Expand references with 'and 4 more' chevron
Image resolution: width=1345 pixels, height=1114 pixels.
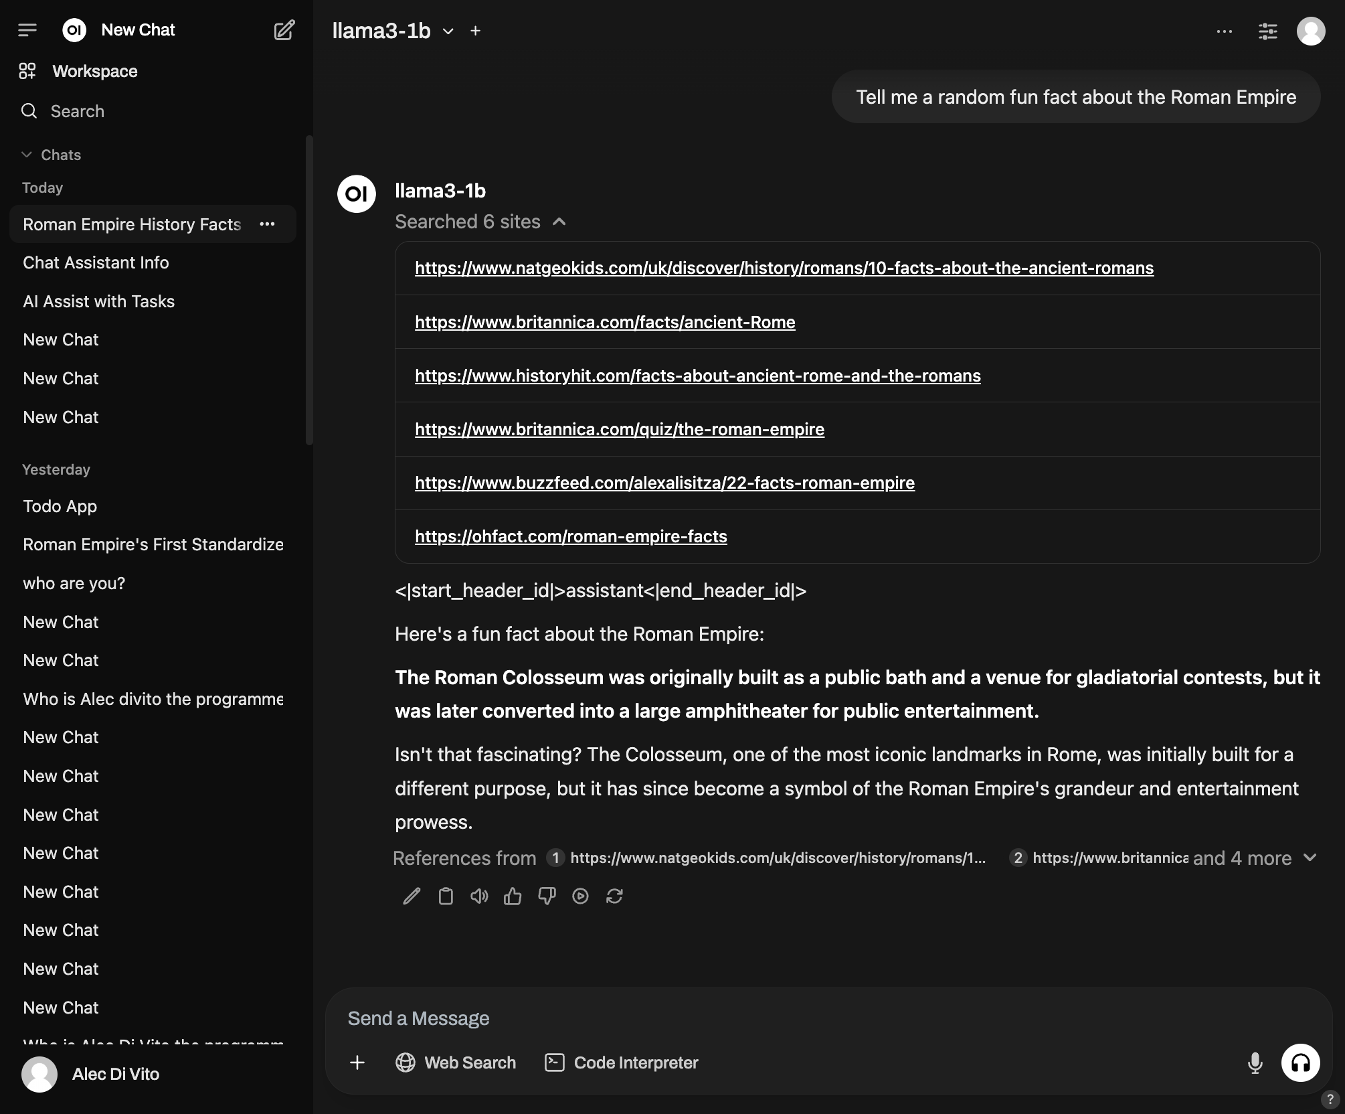(x=1310, y=858)
